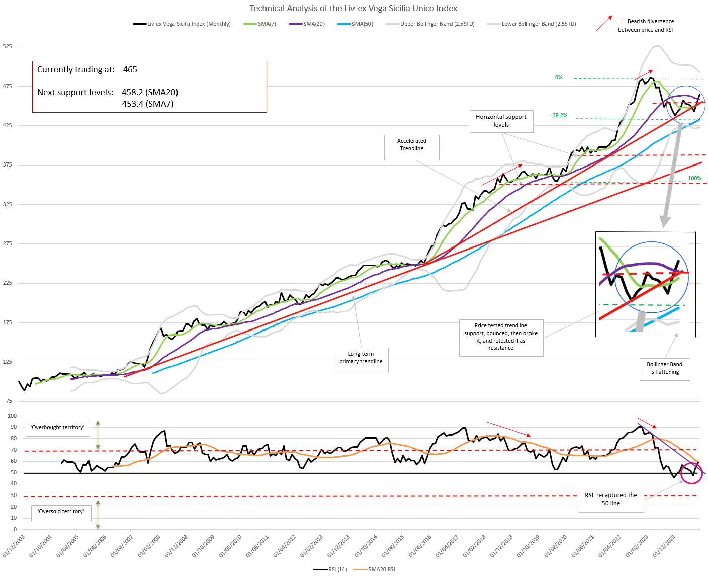708x578 pixels.
Task: Click the '0%' Fibonacci level label
Action: pyautogui.click(x=559, y=77)
